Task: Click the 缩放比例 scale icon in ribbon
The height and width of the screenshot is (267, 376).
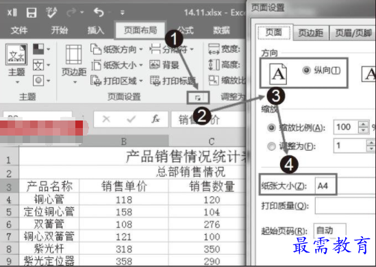Action: point(214,80)
